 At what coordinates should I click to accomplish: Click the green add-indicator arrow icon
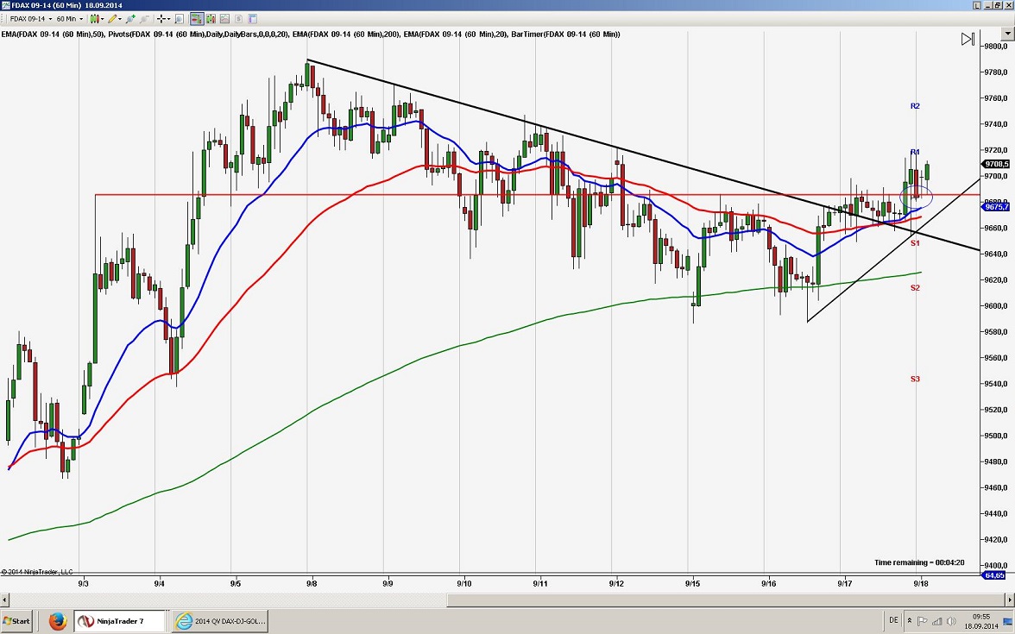(129, 18)
